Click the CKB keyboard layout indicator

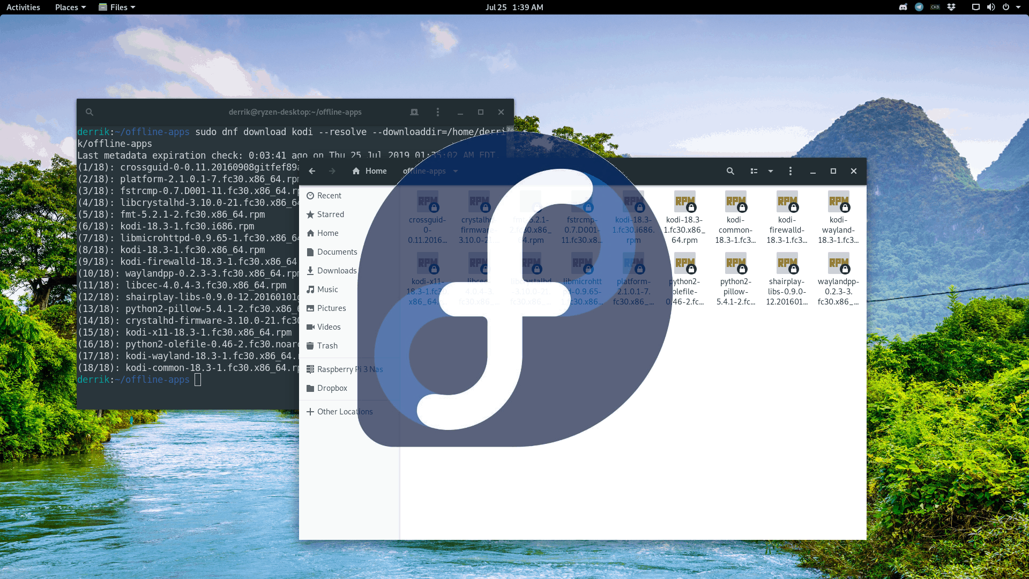point(935,7)
